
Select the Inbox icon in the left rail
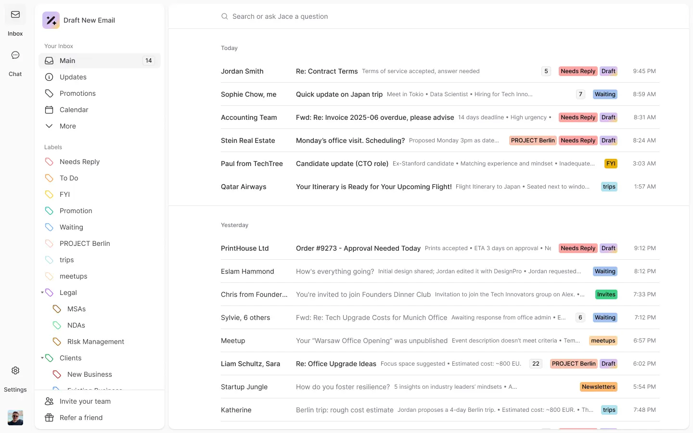click(x=15, y=14)
